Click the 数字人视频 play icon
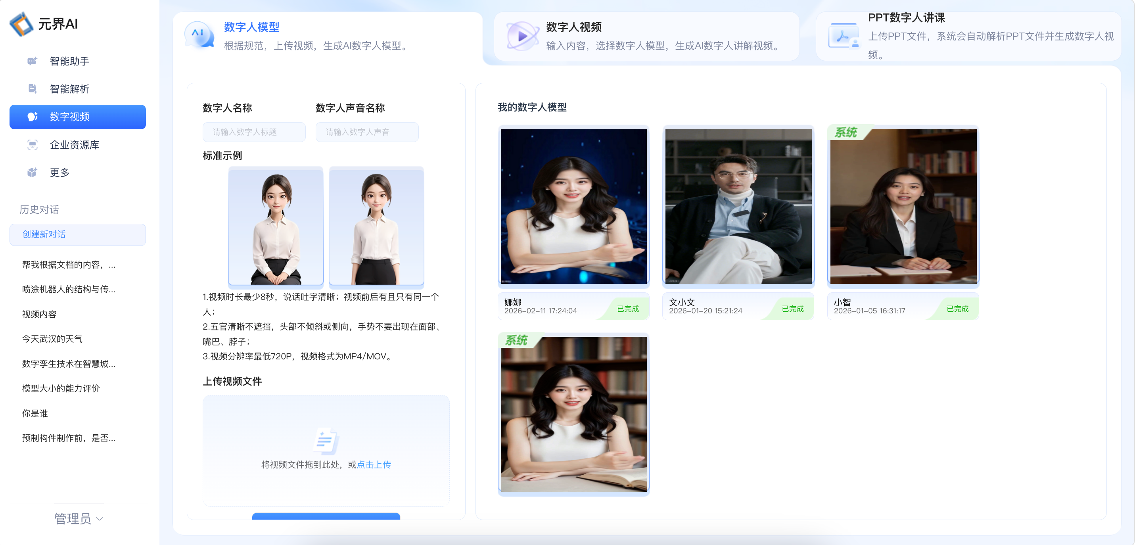Viewport: 1135px width, 545px height. point(522,36)
